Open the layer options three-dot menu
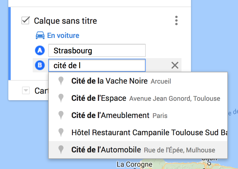The width and height of the screenshot is (238, 169). click(176, 20)
